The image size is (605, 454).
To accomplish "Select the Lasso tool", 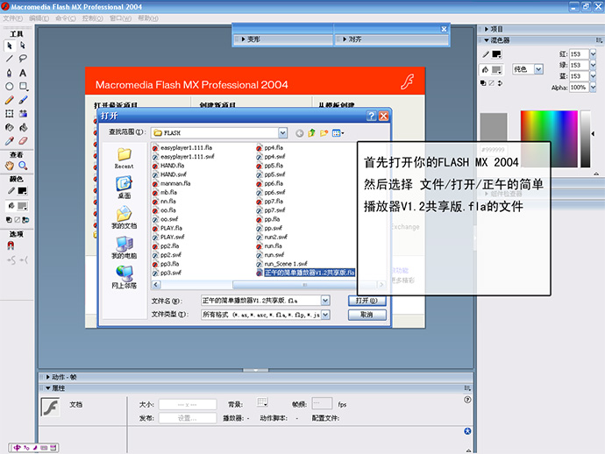I will (23, 59).
